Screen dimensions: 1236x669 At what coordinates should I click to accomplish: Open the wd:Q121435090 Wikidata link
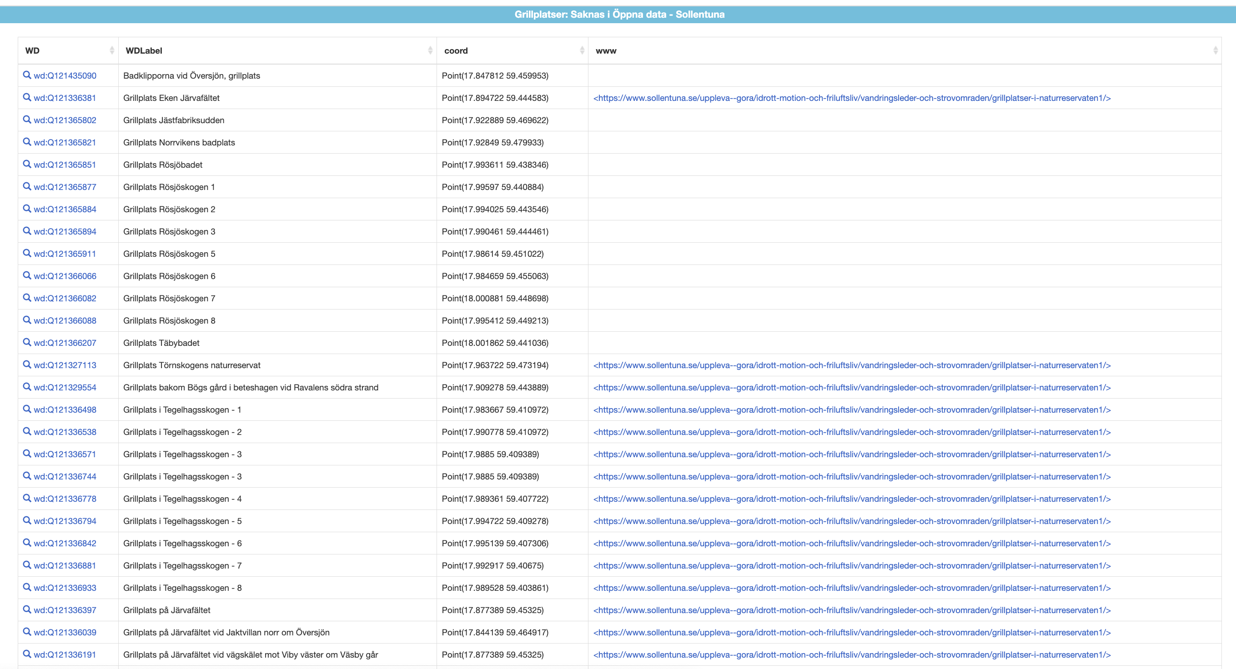(x=64, y=75)
